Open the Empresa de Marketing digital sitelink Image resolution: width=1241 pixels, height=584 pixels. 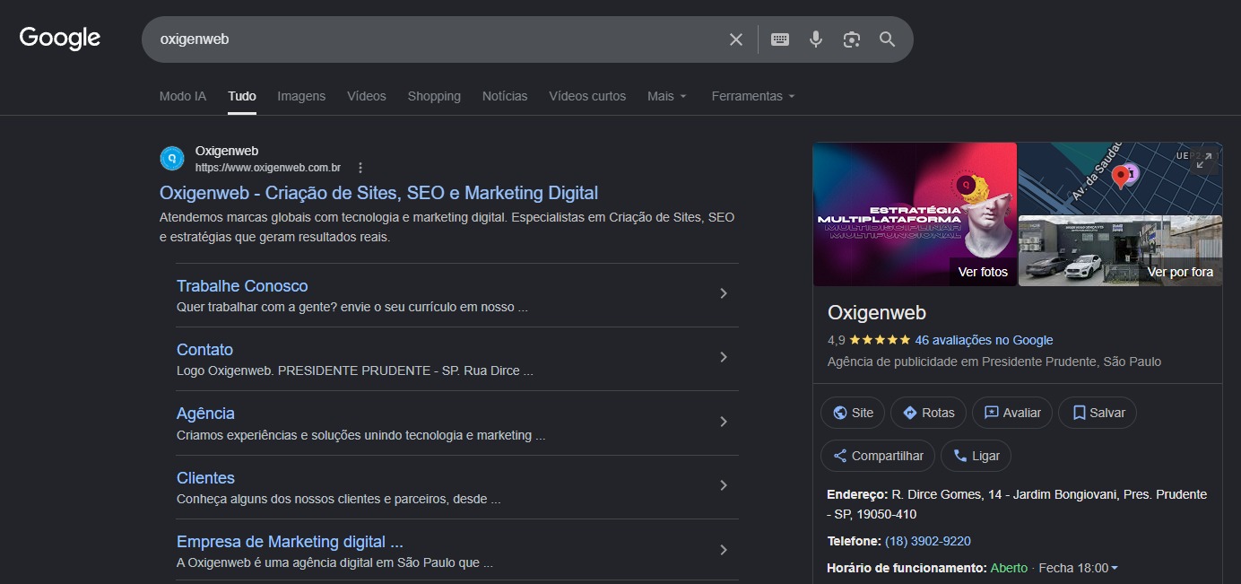coord(290,542)
